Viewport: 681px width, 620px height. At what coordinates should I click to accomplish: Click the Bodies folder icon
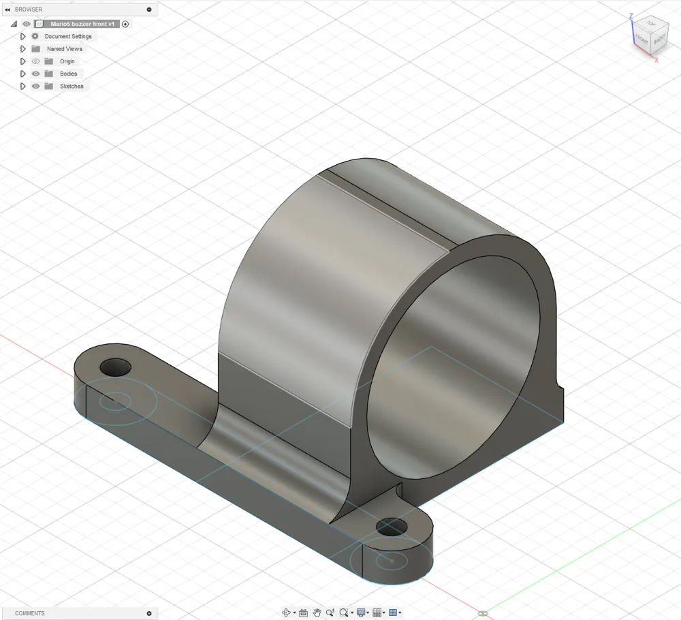click(48, 74)
